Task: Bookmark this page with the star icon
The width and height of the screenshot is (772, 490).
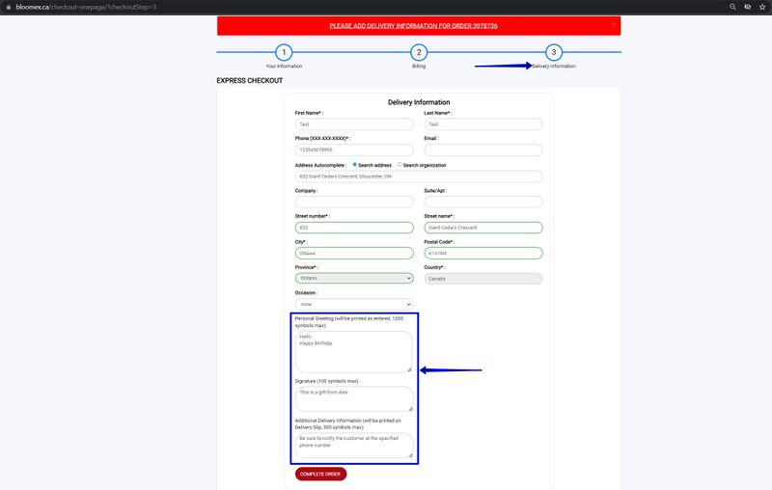Action: click(x=762, y=7)
